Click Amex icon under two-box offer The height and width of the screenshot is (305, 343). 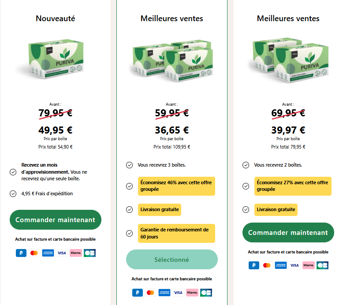[281, 265]
